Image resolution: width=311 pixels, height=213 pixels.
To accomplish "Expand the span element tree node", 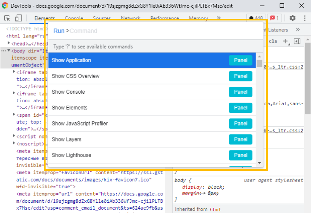I will (14, 115).
